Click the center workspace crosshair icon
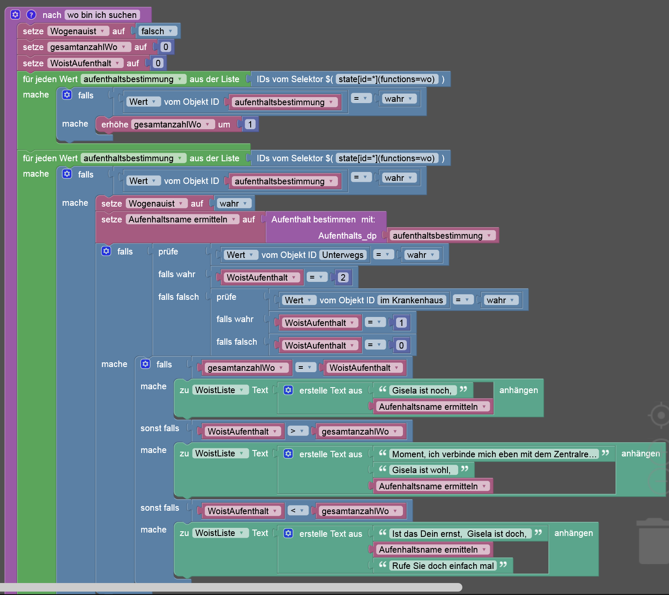Image resolution: width=669 pixels, height=595 pixels. pos(660,415)
